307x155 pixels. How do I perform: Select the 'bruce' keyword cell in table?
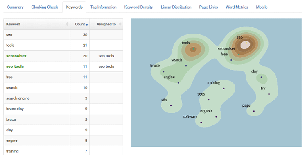point(37,119)
